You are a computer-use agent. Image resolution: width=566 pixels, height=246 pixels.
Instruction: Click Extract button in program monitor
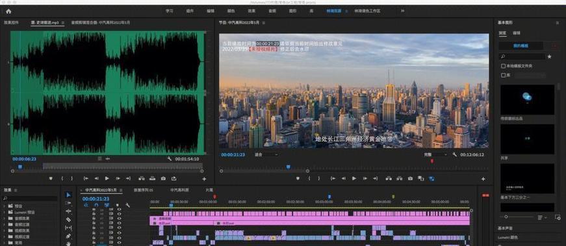399,179
